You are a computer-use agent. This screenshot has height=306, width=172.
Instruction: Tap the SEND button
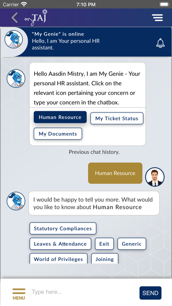pyautogui.click(x=150, y=293)
